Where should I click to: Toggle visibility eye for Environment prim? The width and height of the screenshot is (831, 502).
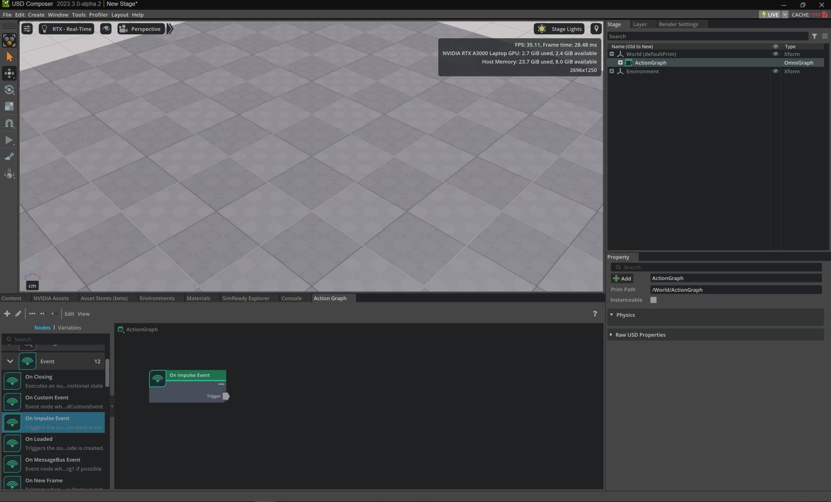click(775, 72)
